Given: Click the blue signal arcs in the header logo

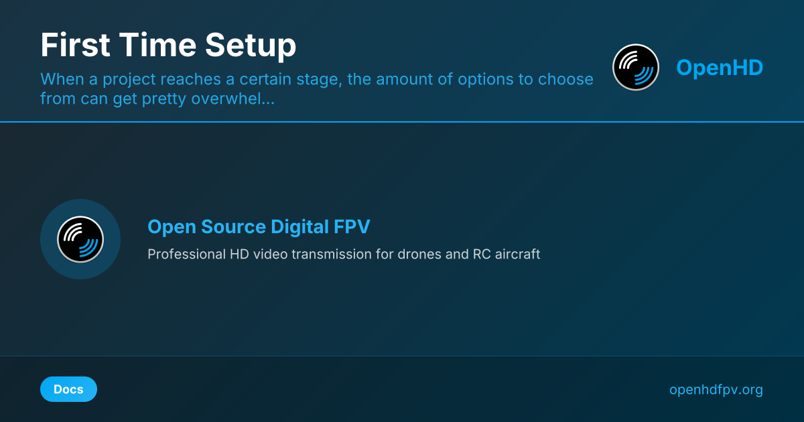Looking at the screenshot, I should (x=644, y=74).
